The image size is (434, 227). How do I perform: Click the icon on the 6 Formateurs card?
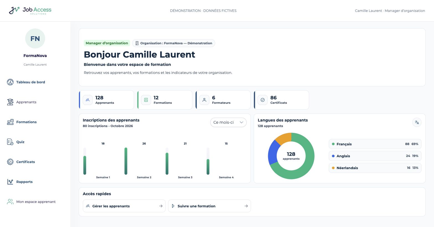[204, 100]
